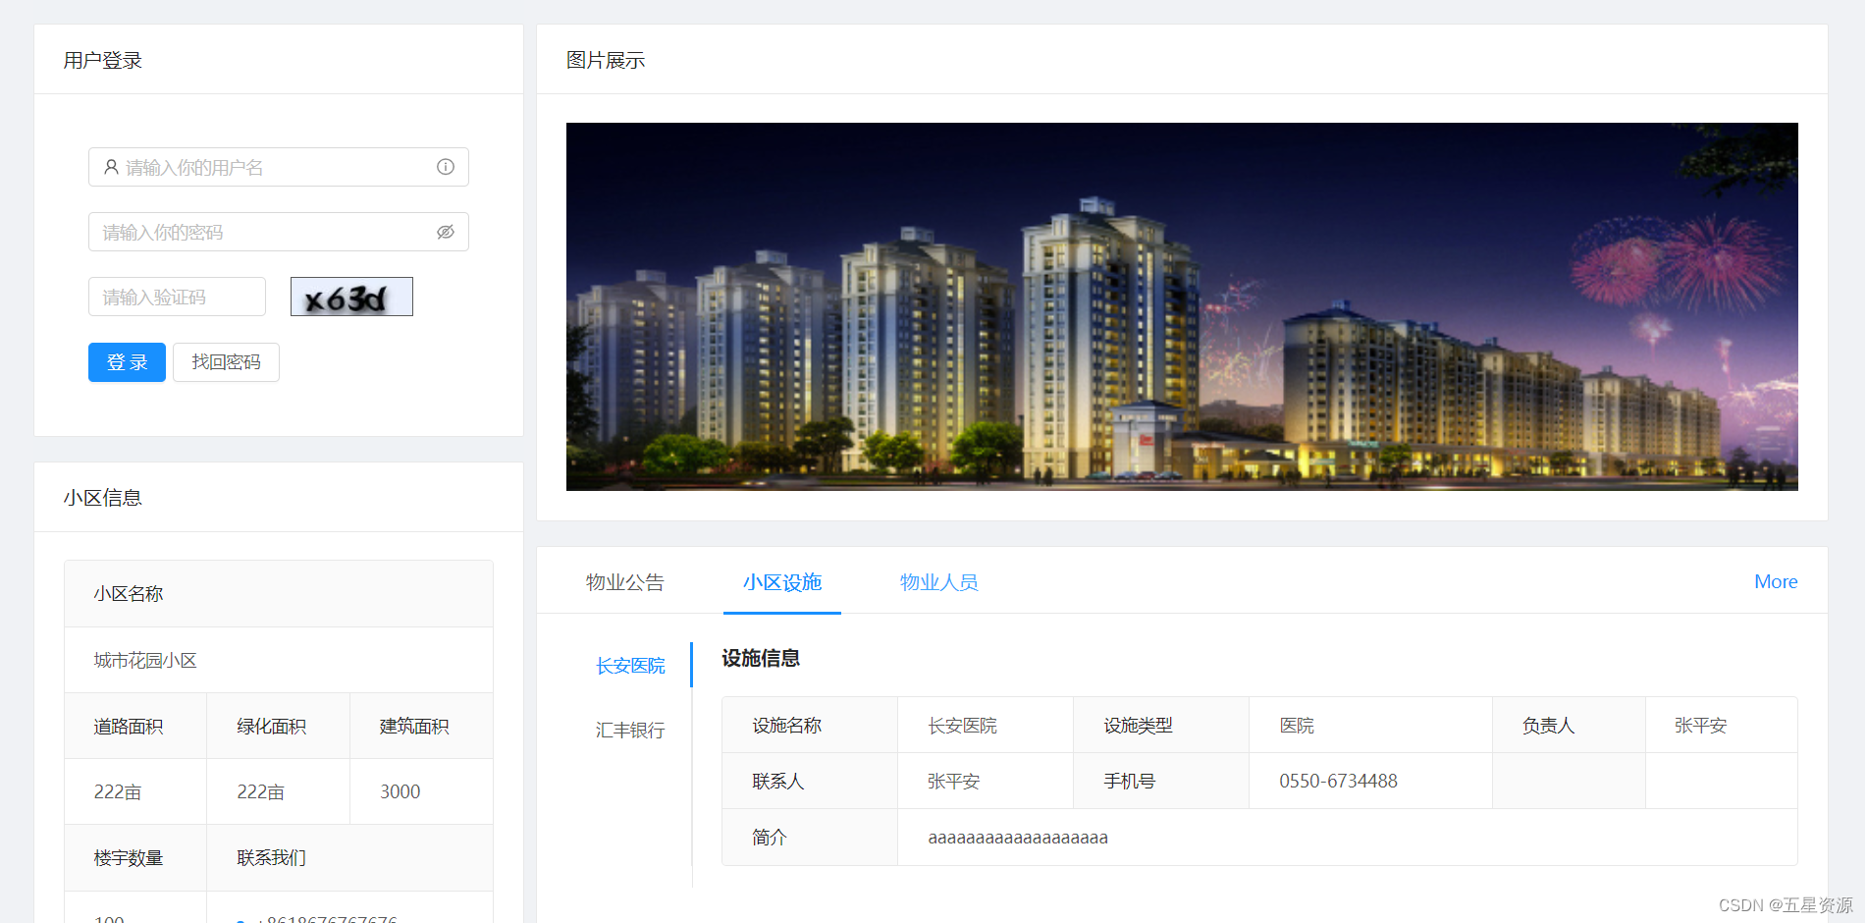Click the 设施信息 heading

[761, 658]
